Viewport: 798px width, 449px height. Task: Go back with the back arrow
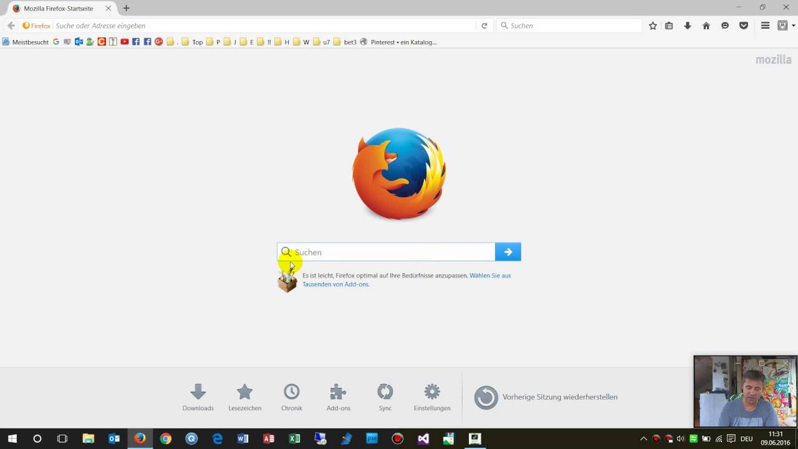11,26
